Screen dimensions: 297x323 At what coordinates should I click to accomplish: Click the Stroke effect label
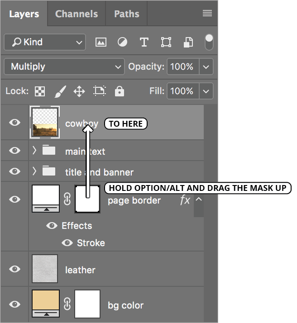click(91, 243)
